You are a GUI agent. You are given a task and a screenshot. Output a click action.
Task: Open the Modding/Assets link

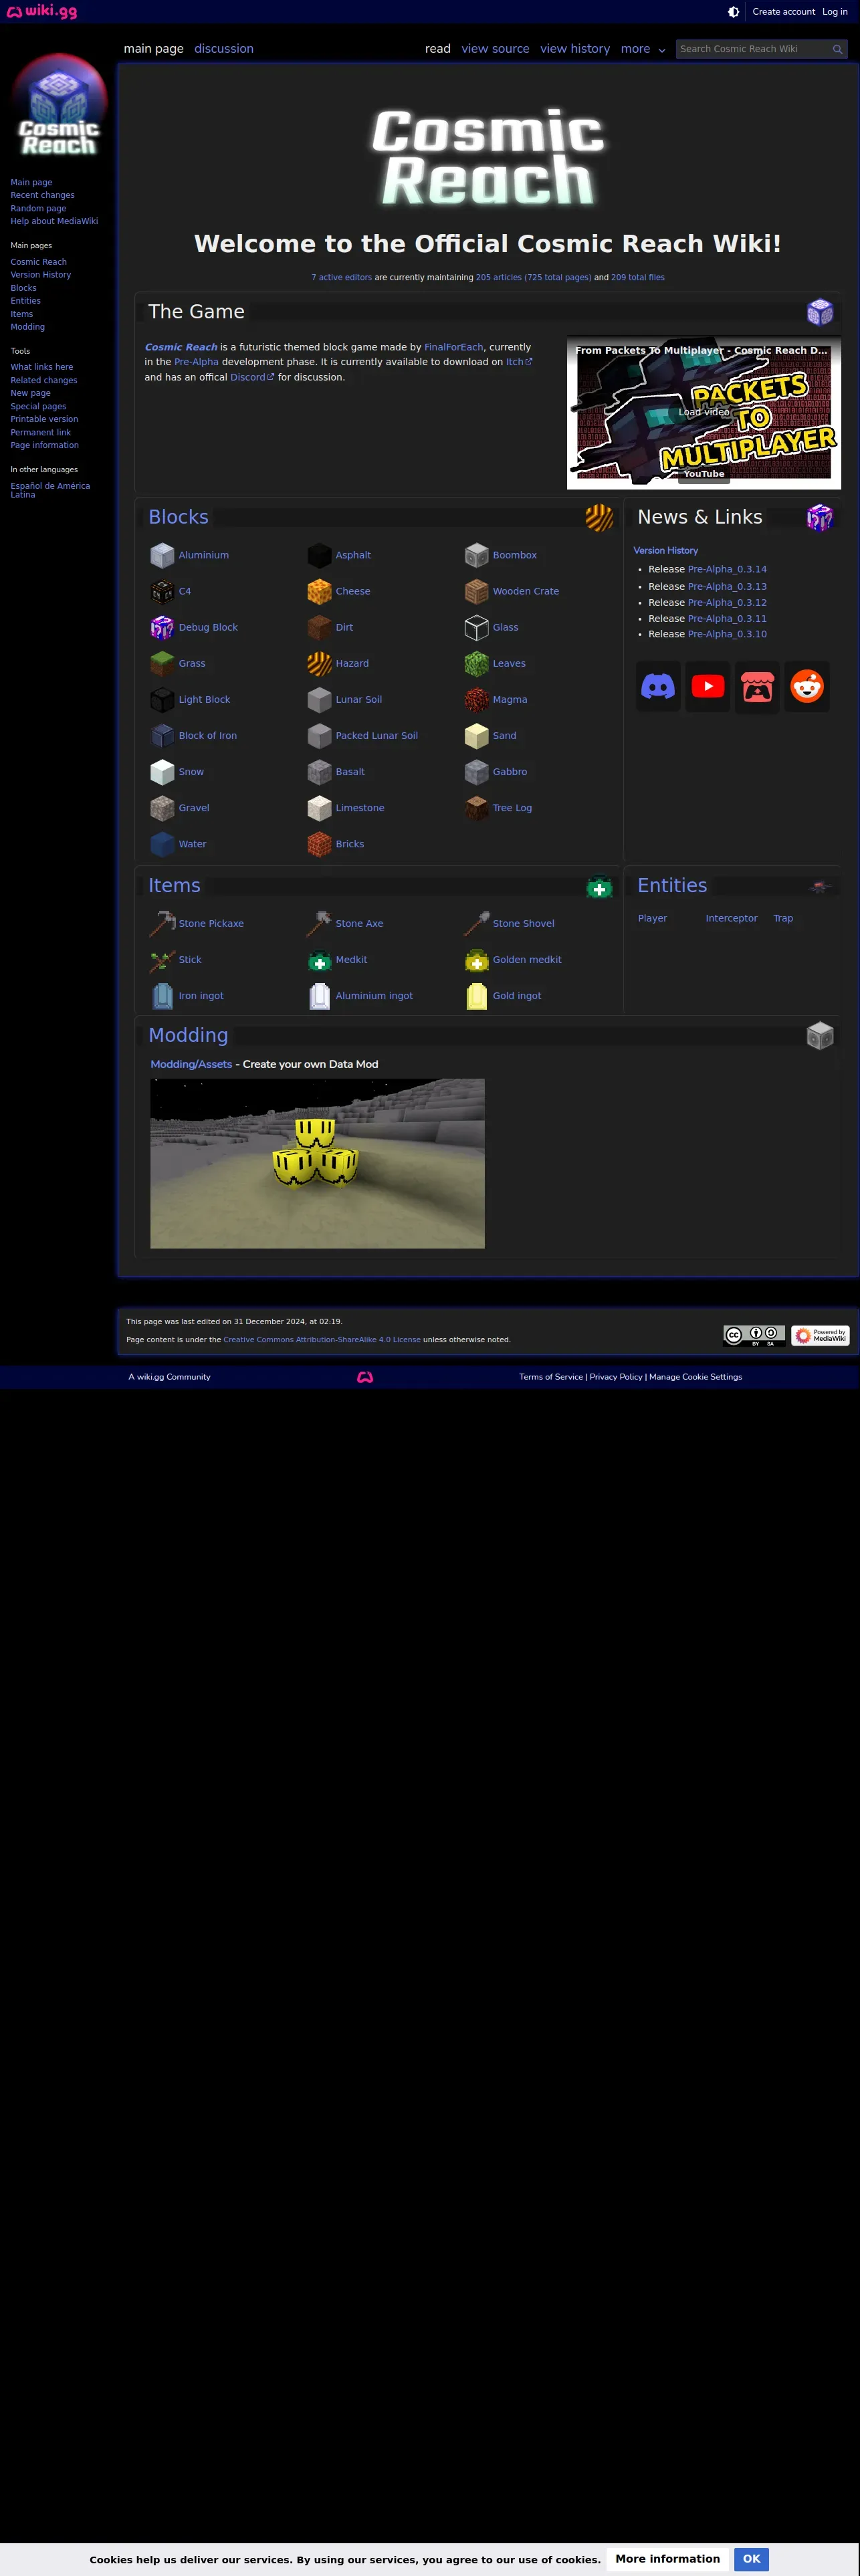(x=191, y=1064)
